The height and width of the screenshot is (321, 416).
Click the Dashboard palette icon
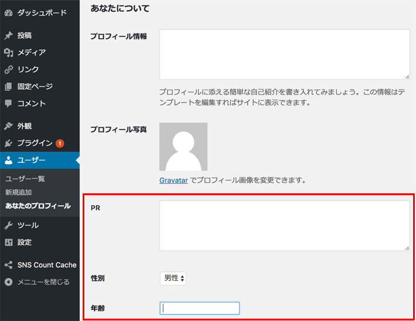(x=9, y=12)
